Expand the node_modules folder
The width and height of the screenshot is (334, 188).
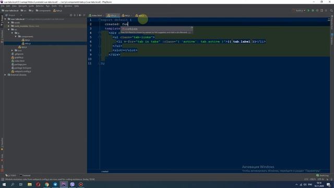tap(9, 26)
